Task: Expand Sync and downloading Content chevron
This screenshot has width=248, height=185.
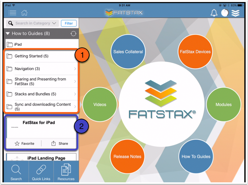Action: pos(75,106)
